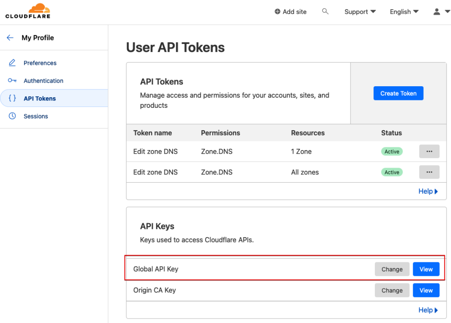The width and height of the screenshot is (451, 323).
Task: Click the Permissions column header
Action: click(x=220, y=133)
